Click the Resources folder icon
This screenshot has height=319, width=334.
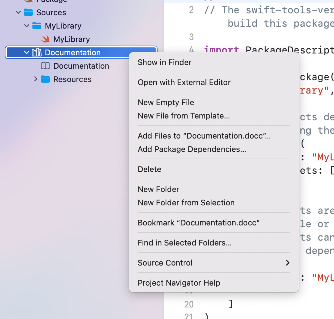coord(45,79)
